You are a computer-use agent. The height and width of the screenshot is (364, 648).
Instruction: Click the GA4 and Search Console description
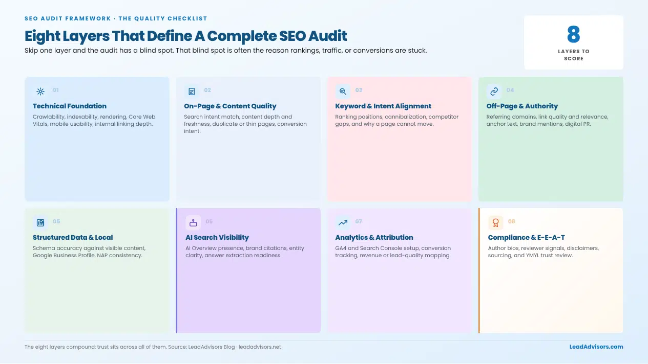click(393, 252)
